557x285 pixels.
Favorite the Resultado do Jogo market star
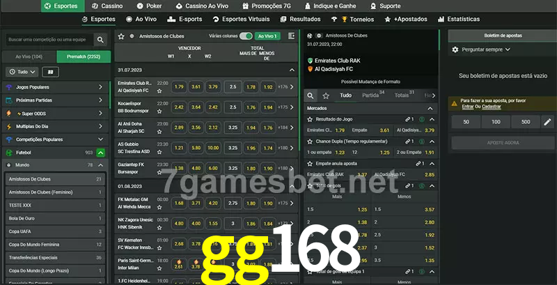click(310, 119)
